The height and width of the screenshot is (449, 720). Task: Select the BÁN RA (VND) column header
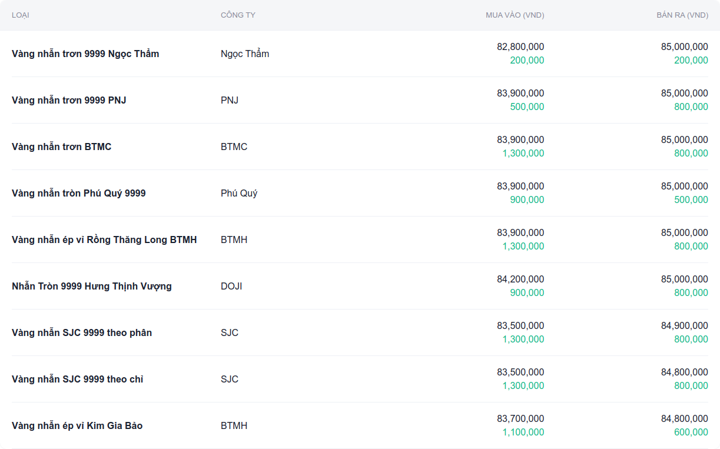pyautogui.click(x=682, y=15)
